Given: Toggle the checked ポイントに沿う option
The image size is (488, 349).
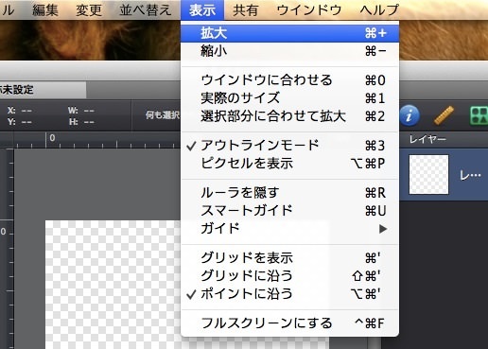Looking at the screenshot, I should click(289, 294).
